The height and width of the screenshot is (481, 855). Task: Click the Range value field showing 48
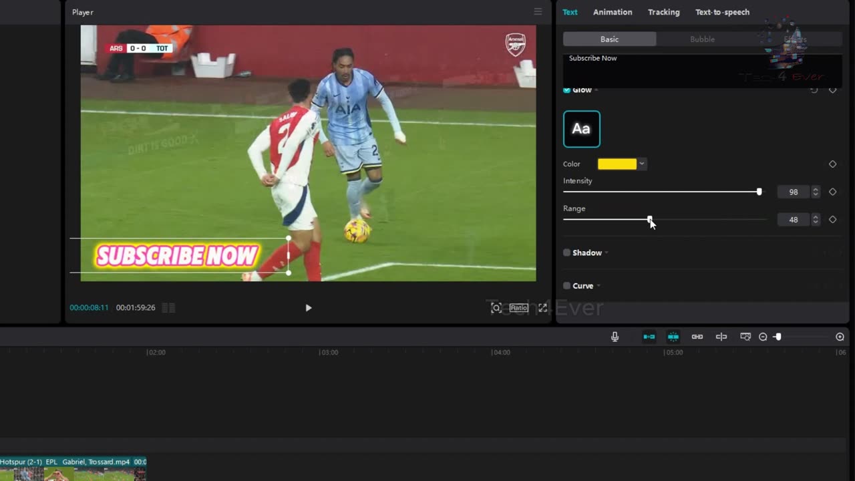794,219
